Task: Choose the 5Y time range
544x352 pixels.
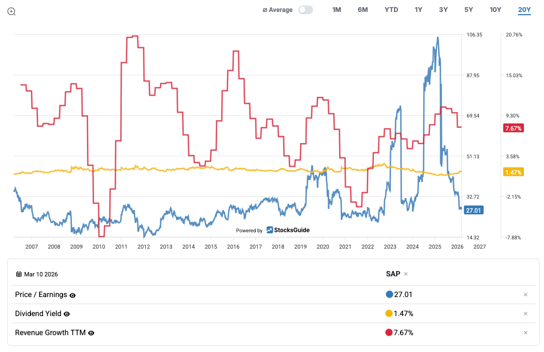Action: [468, 10]
